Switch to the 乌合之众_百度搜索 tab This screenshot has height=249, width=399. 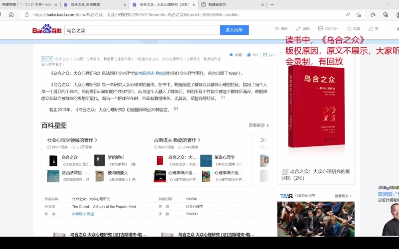95,4
